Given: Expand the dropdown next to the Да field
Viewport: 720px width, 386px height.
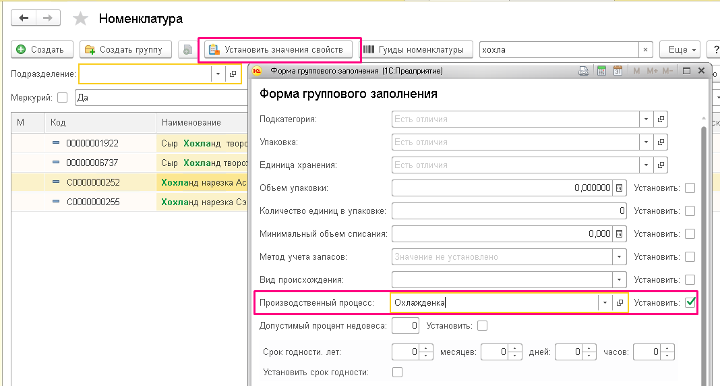Looking at the screenshot, I should point(717,97).
